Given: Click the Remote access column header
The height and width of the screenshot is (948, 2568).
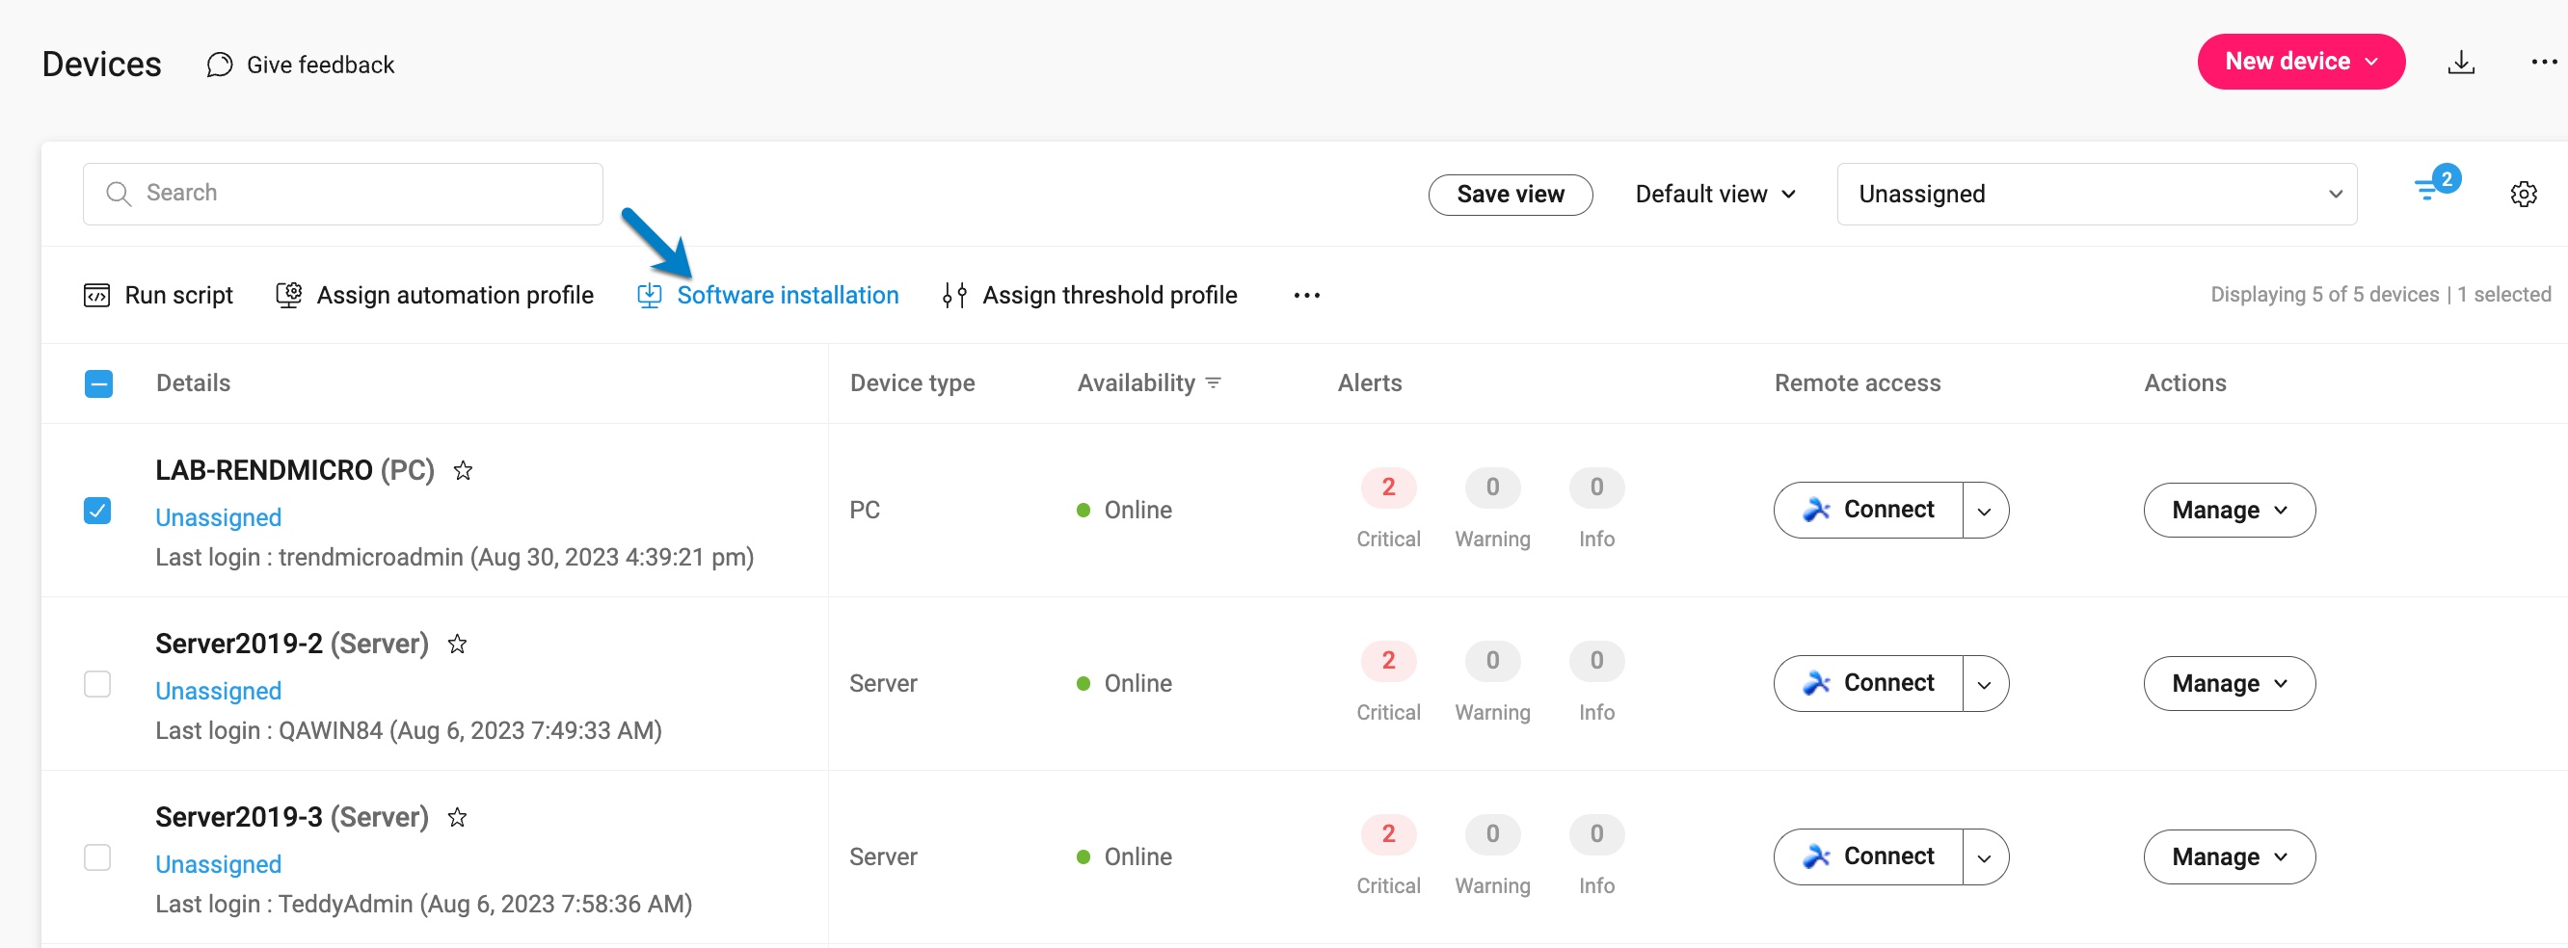Looking at the screenshot, I should click(x=1858, y=382).
